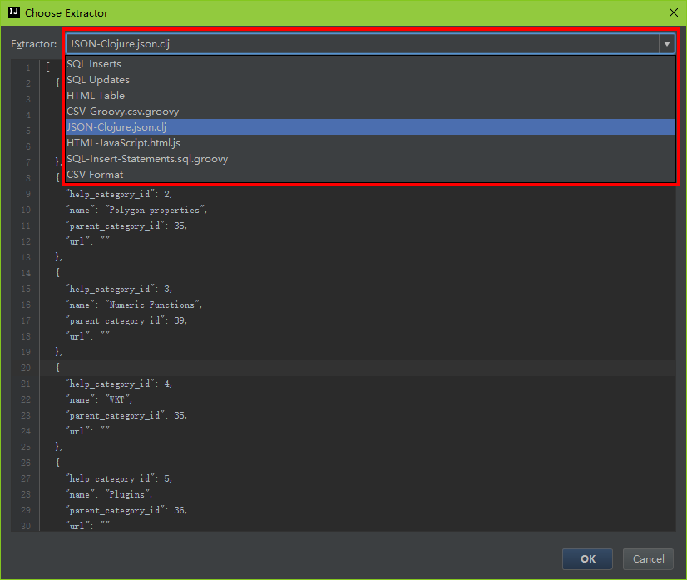Pick HTML Table in the dropdown

(96, 96)
